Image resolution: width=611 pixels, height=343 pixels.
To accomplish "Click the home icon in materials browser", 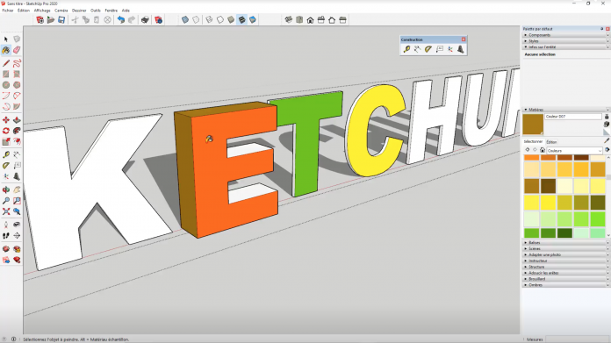I will [x=543, y=150].
